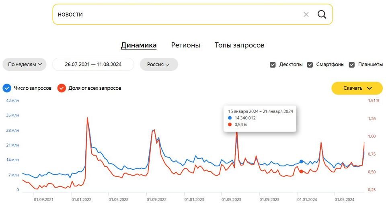Expand the Россия region dropdown
Screen dimensions: 386x207
(x=158, y=64)
